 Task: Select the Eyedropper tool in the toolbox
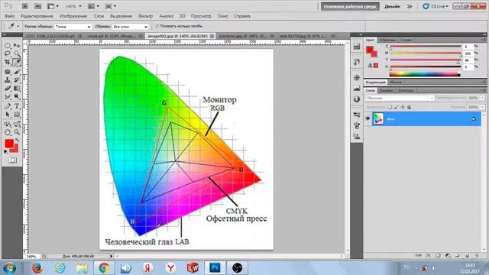point(17,62)
